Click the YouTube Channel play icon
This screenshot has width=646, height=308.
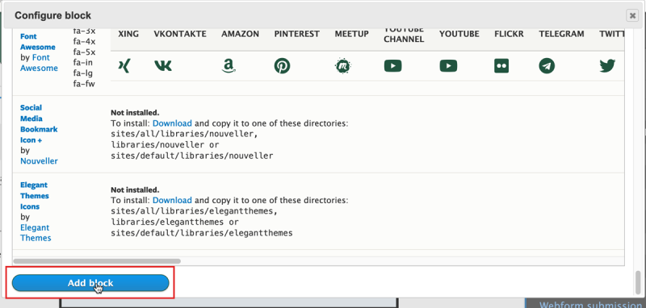(x=392, y=66)
